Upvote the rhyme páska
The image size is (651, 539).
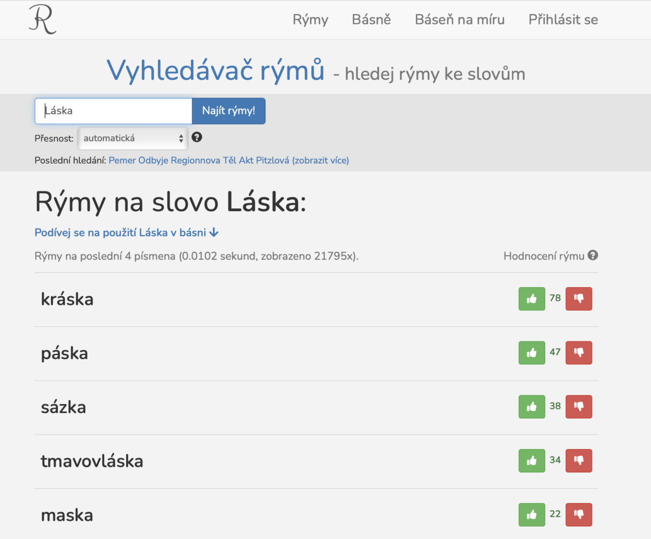pyautogui.click(x=531, y=353)
